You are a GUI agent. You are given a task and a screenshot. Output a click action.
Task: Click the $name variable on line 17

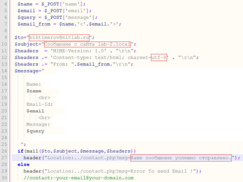(34, 91)
